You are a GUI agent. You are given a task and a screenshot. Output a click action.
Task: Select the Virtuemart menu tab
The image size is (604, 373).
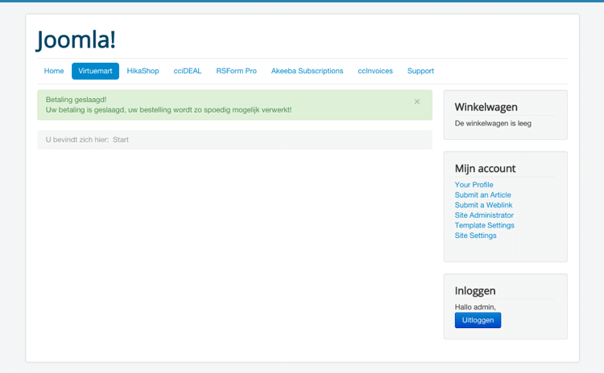click(95, 71)
